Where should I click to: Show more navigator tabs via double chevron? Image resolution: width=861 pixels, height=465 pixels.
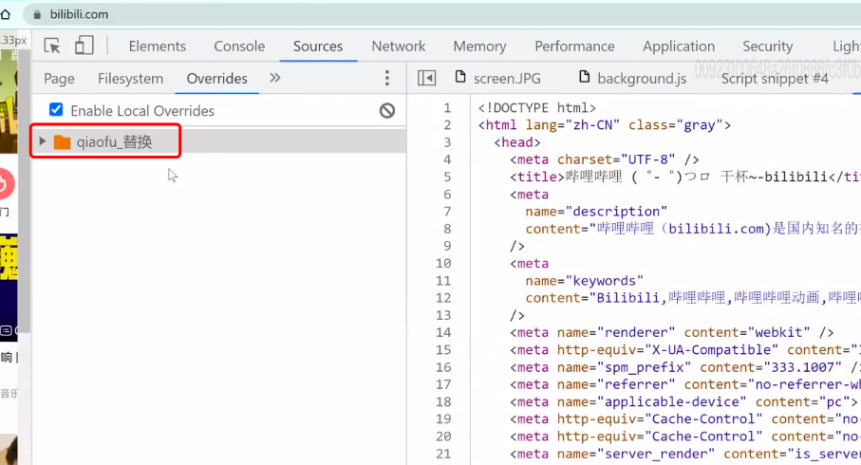tap(275, 78)
